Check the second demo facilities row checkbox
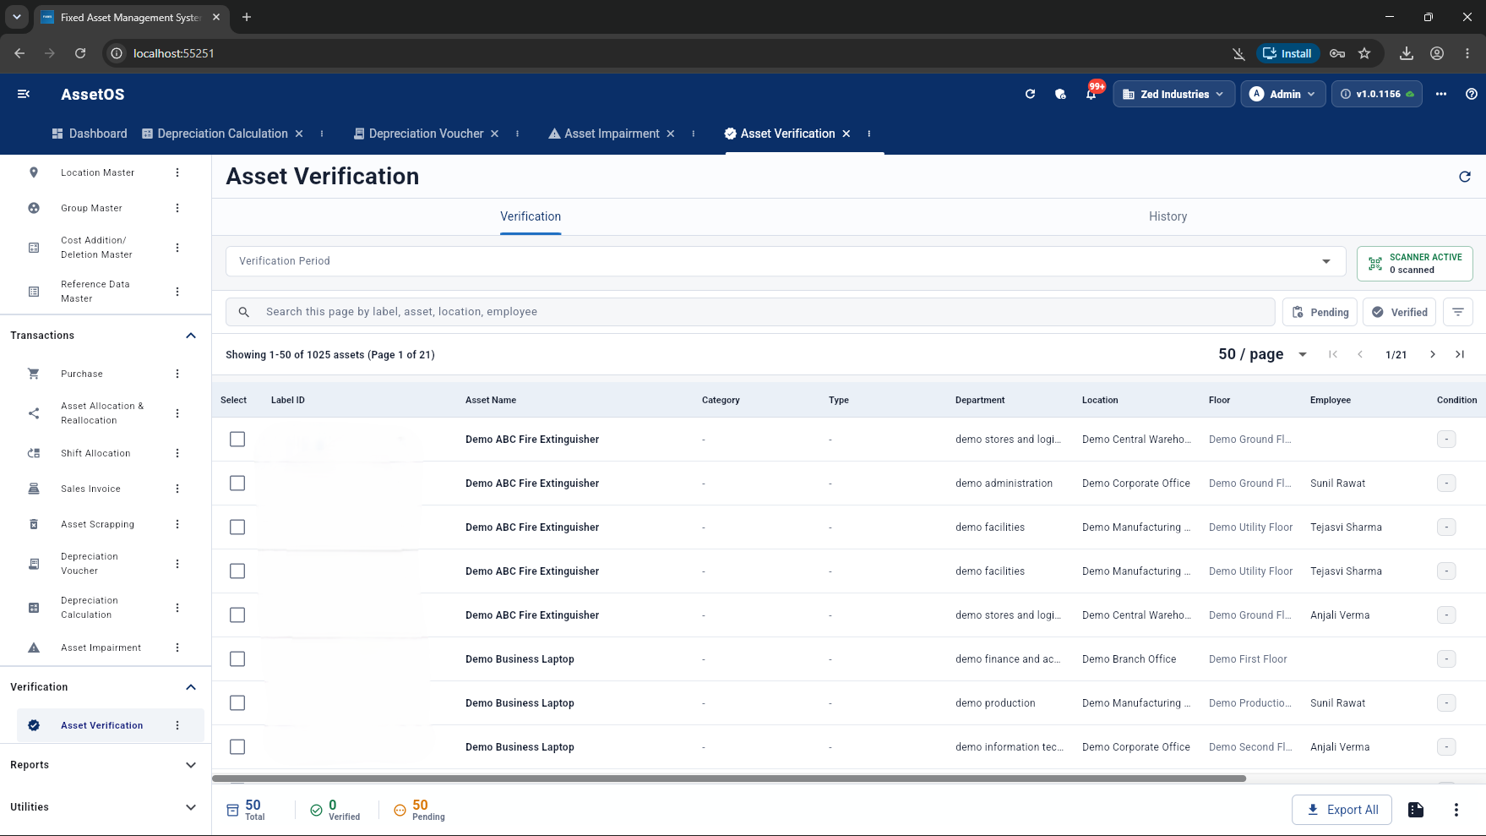 click(237, 571)
